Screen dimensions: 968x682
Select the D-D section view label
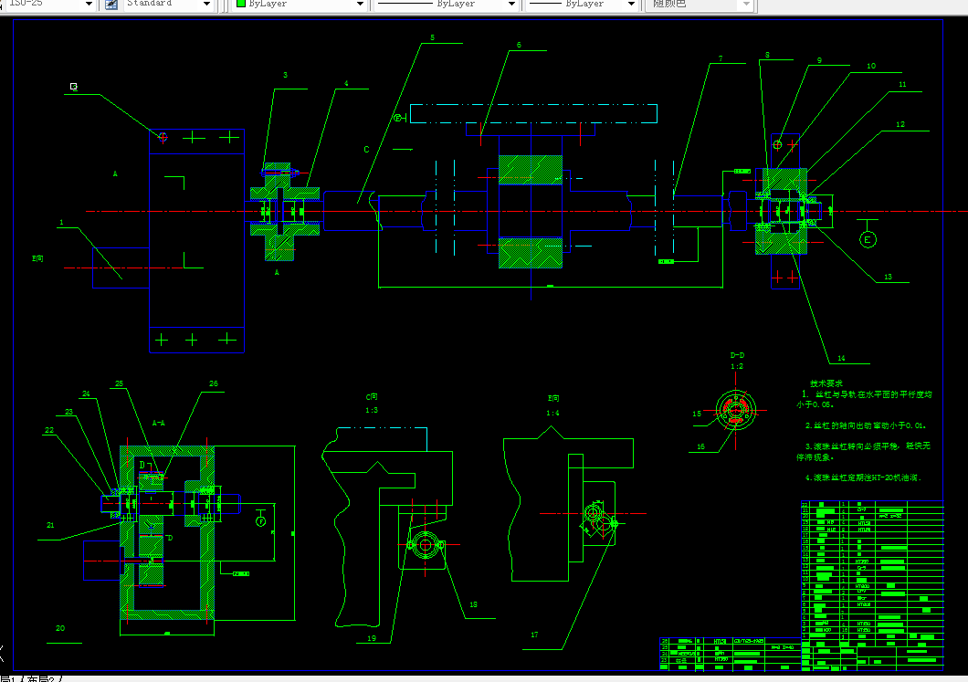[x=737, y=355]
